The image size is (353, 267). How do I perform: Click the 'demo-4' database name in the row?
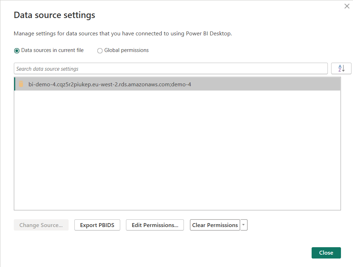click(181, 84)
